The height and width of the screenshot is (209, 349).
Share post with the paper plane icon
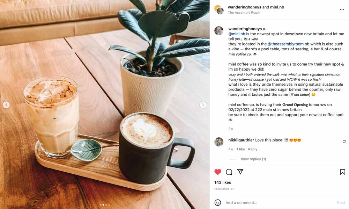tap(240, 172)
